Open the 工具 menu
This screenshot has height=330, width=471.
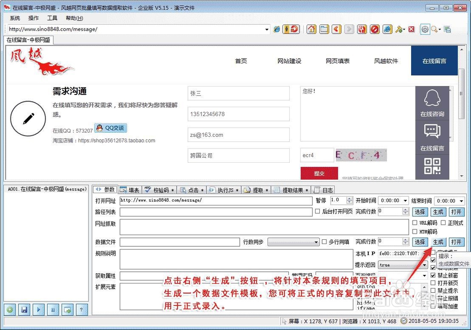click(52, 18)
